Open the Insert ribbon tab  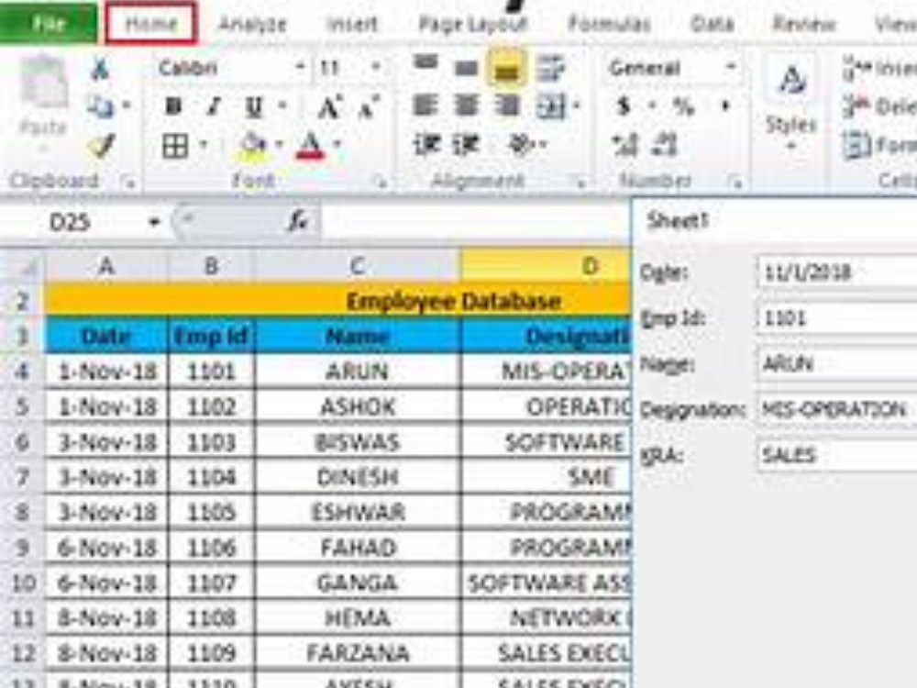point(352,24)
